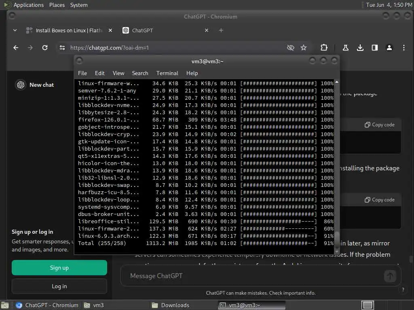Click the green Sign up button
Image resolution: width=414 pixels, height=310 pixels.
(x=59, y=268)
